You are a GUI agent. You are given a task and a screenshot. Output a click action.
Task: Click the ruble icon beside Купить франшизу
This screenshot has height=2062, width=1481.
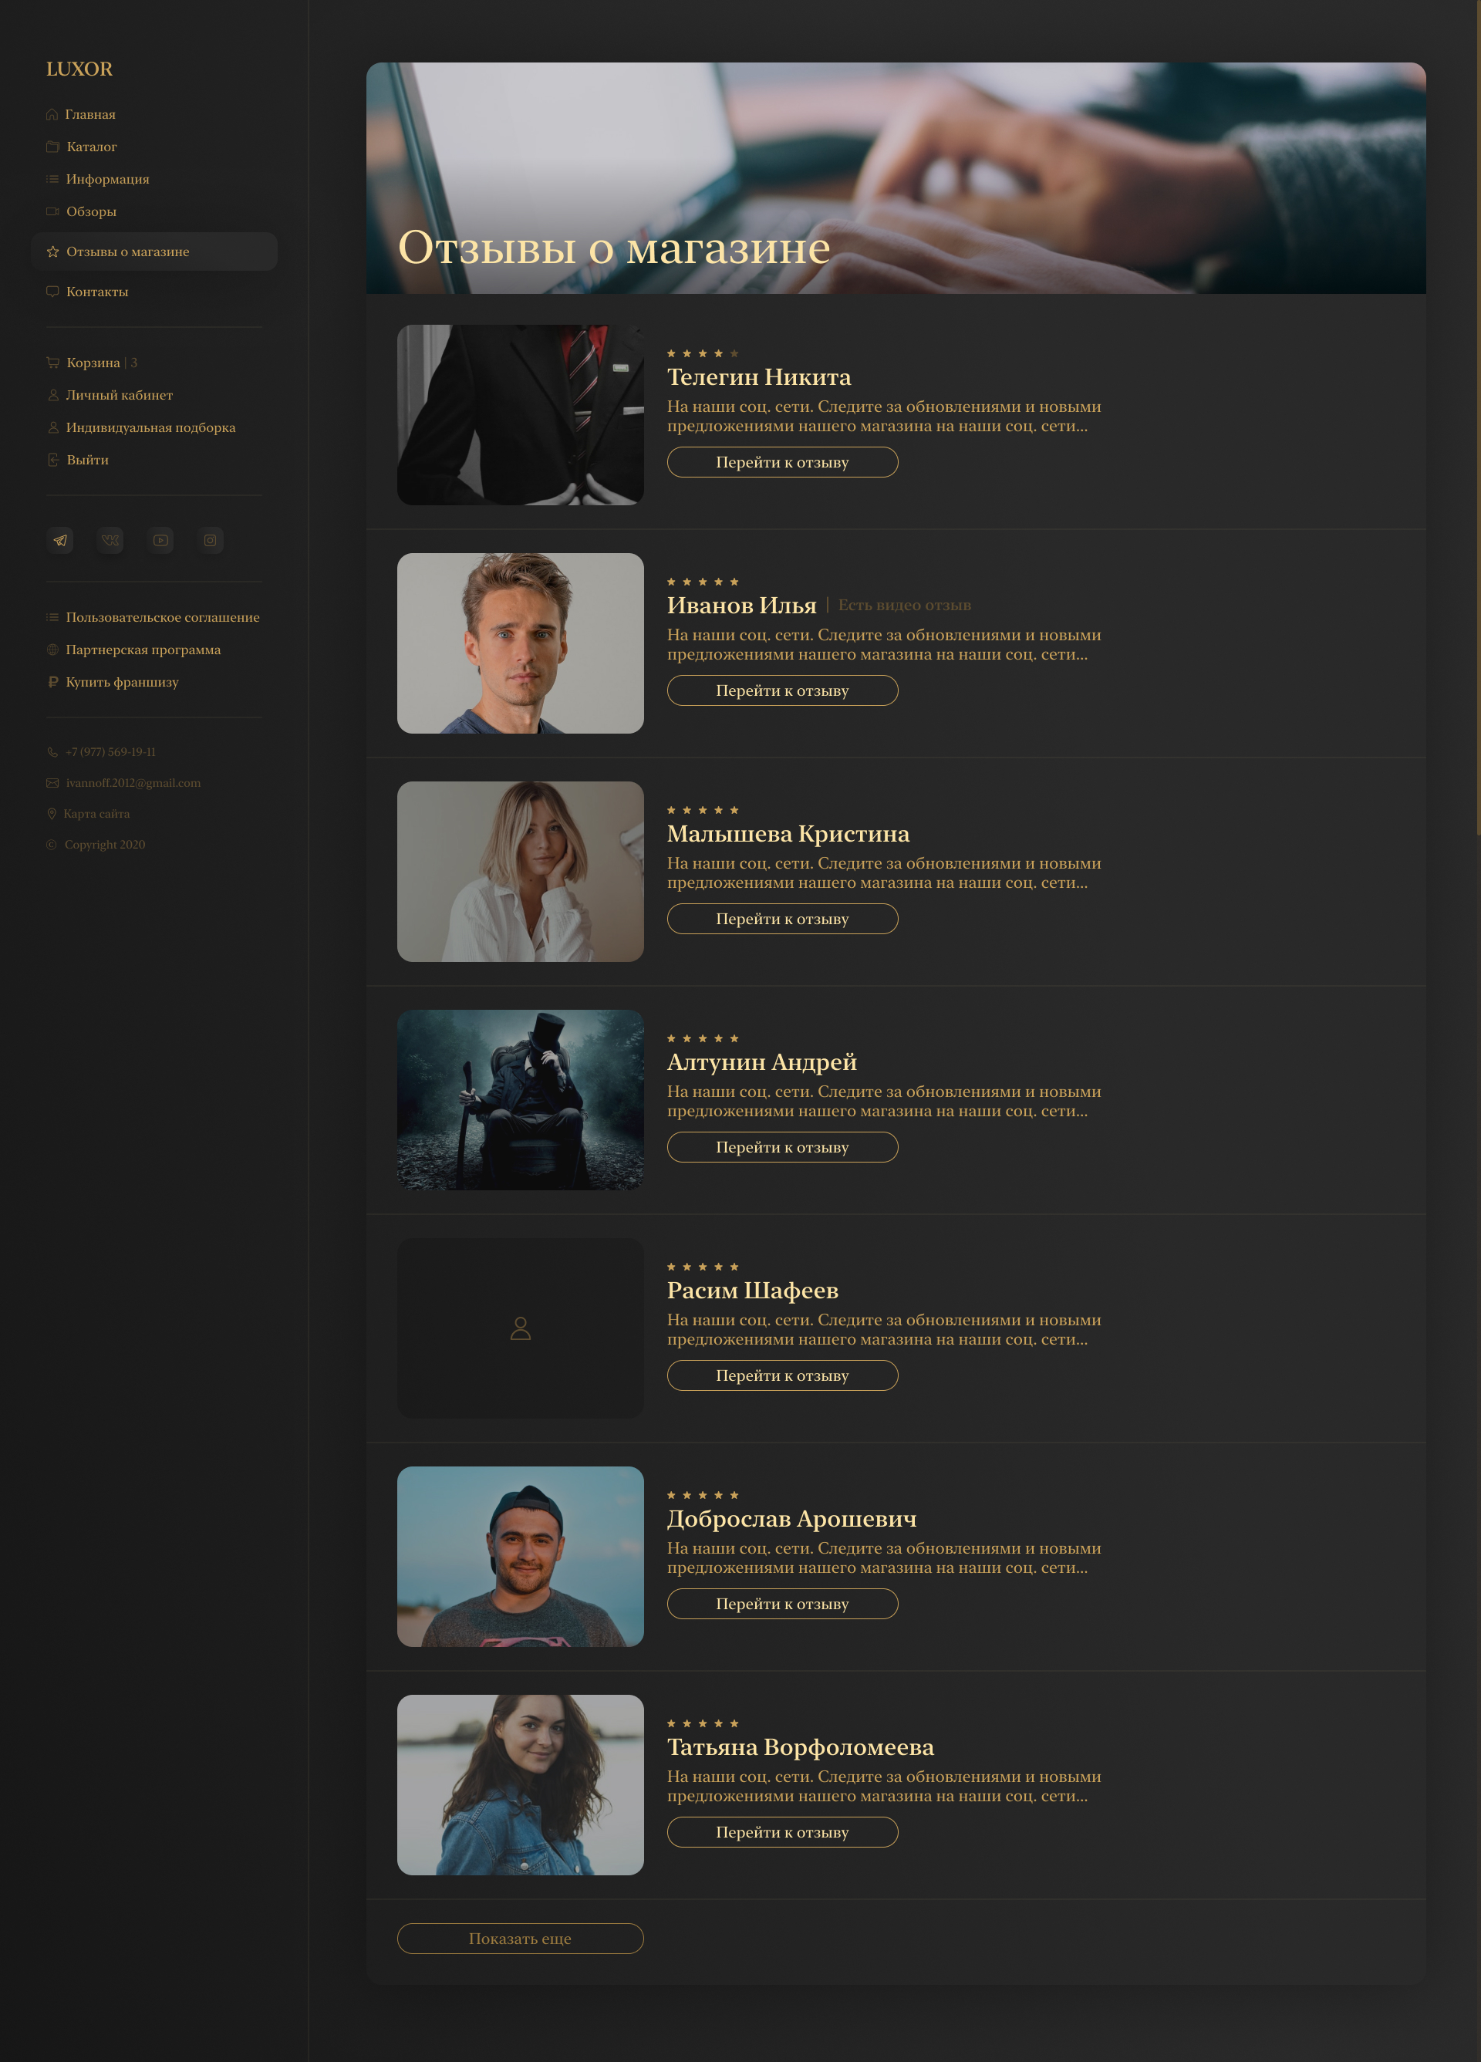[x=52, y=682]
